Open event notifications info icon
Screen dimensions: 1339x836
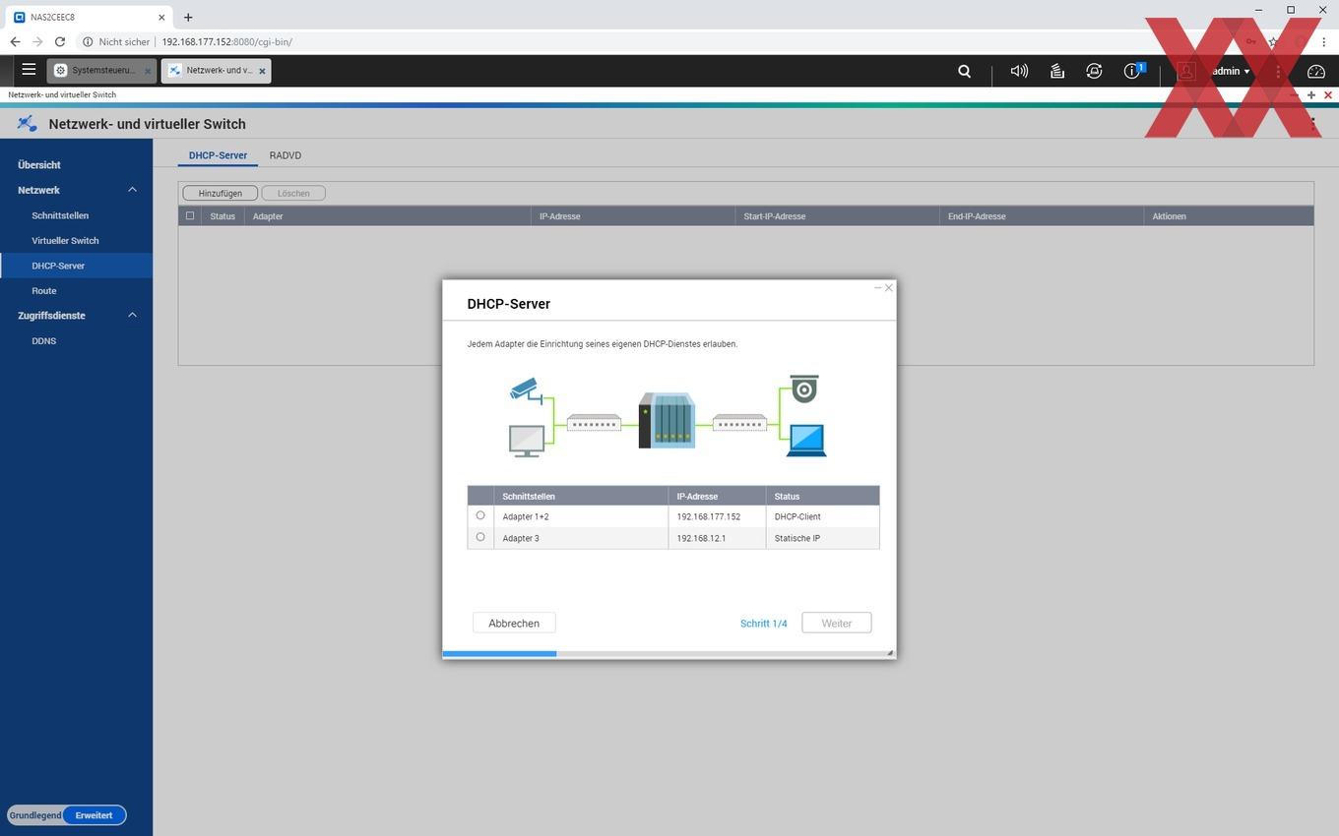click(x=1132, y=71)
